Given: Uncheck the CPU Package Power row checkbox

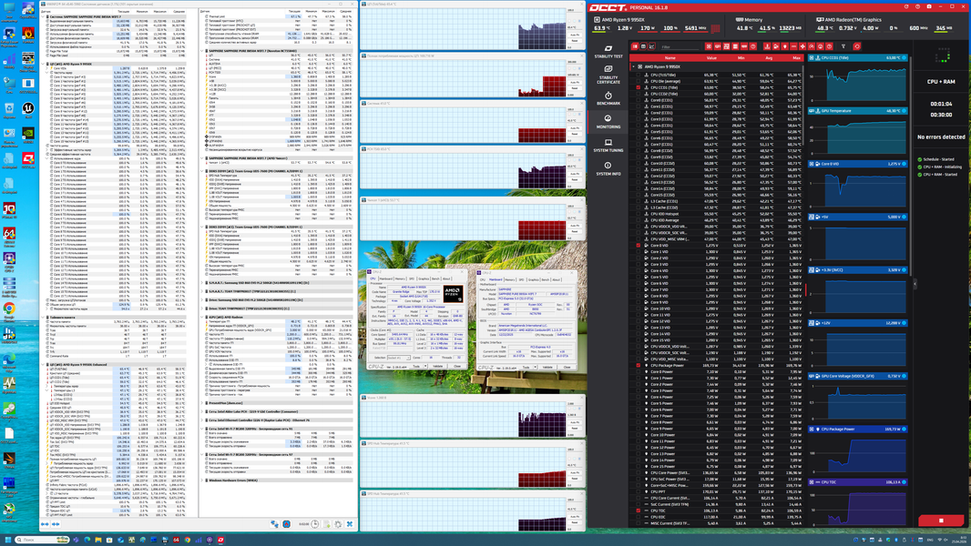Looking at the screenshot, I should [639, 365].
